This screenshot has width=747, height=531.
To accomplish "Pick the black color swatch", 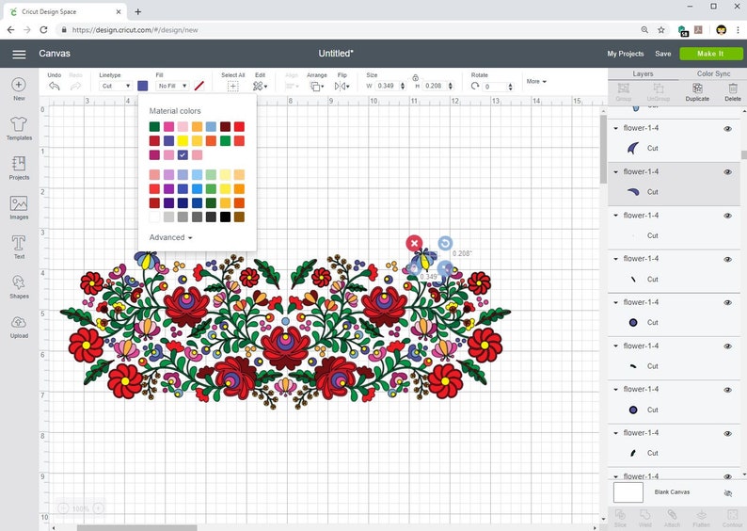I will 225,217.
